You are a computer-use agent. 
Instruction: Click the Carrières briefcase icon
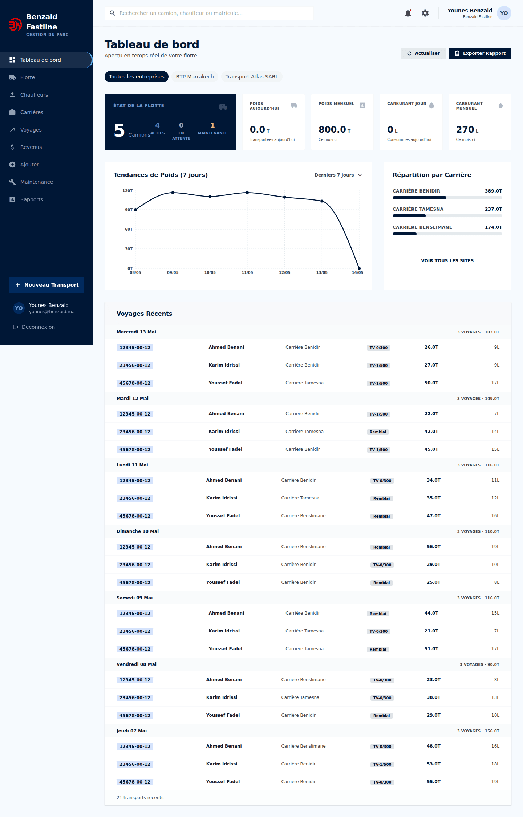[x=12, y=112]
